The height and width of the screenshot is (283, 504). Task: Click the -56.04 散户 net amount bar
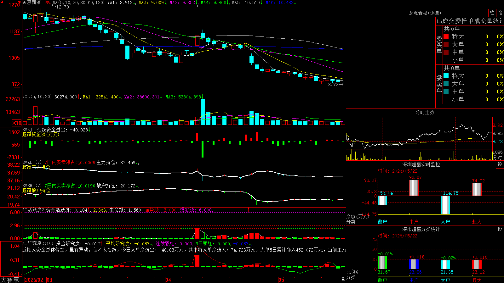click(x=382, y=200)
